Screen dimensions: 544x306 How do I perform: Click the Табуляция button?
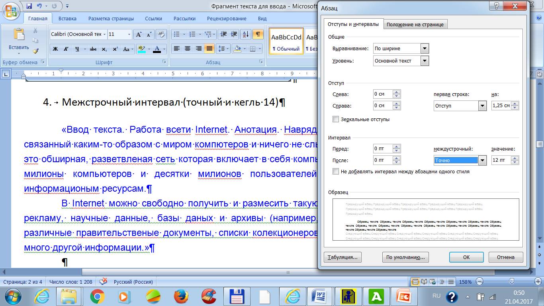pyautogui.click(x=342, y=257)
